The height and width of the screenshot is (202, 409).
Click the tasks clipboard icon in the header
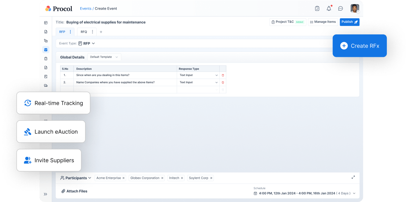click(317, 9)
